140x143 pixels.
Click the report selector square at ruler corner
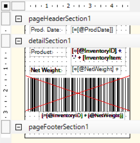(x=6, y=6)
